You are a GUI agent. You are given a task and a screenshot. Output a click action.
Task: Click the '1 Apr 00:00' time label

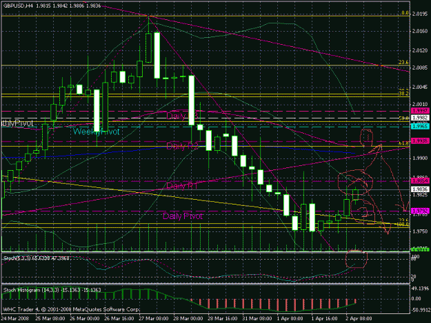click(290, 319)
